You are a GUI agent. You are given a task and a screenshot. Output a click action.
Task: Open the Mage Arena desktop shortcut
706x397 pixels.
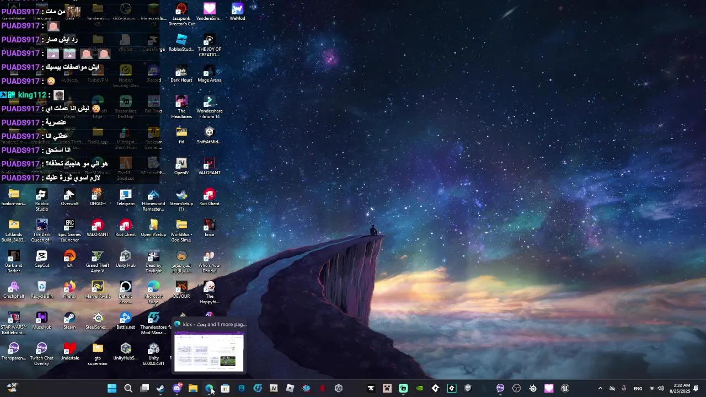pos(209,74)
